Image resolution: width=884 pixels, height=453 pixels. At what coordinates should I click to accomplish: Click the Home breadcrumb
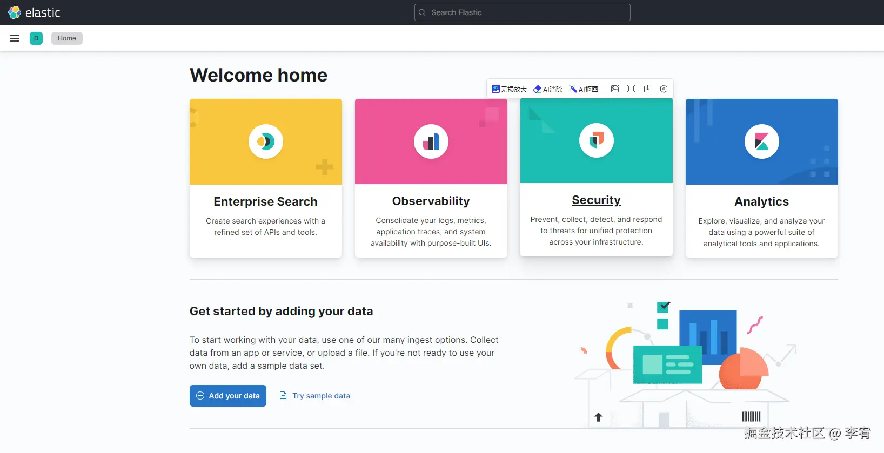click(x=67, y=38)
